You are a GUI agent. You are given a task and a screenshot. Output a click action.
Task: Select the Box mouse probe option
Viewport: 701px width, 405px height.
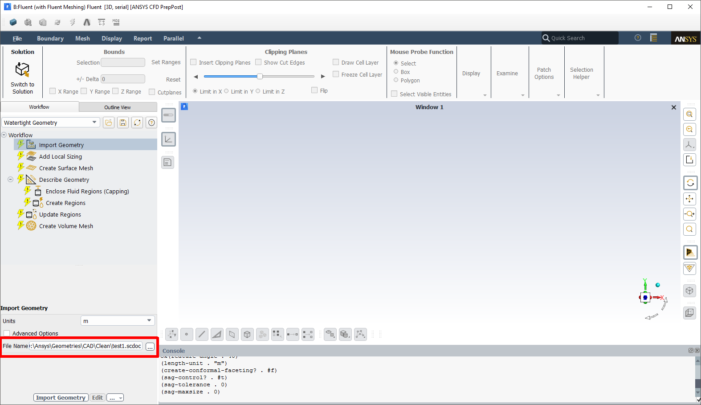(396, 72)
